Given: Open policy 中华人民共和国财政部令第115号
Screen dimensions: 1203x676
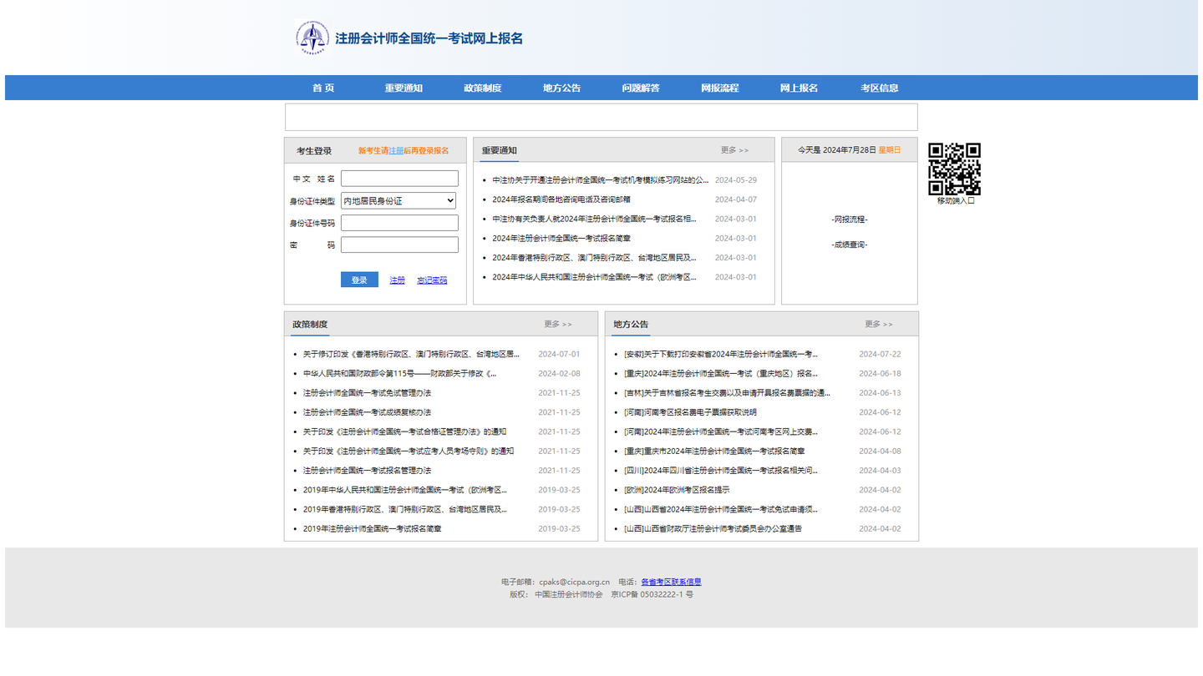Looking at the screenshot, I should (x=399, y=373).
